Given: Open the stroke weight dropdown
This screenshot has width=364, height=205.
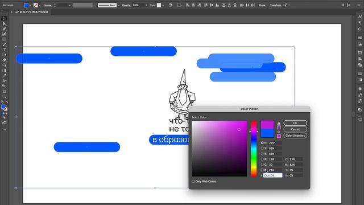Looking at the screenshot, I should (69, 5).
